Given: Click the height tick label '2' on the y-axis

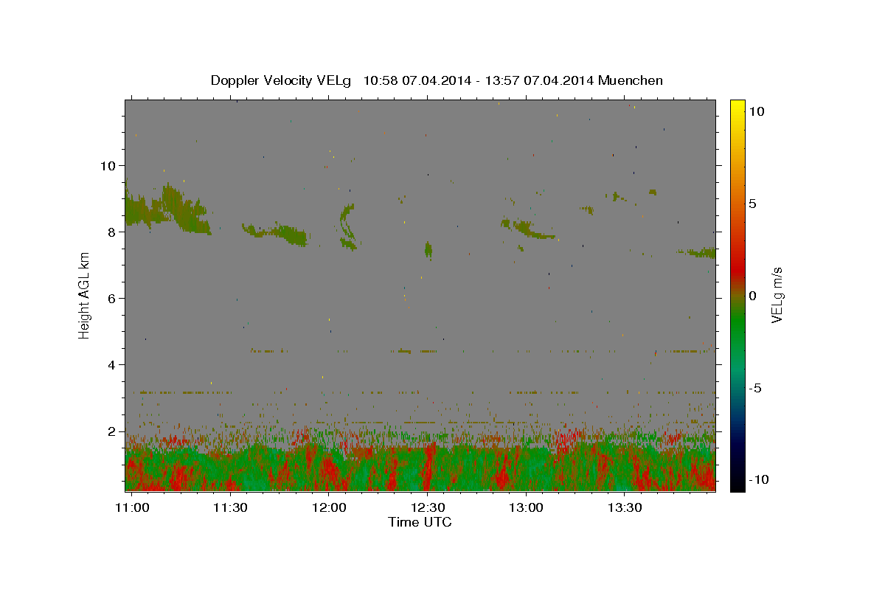Looking at the screenshot, I should [x=111, y=431].
